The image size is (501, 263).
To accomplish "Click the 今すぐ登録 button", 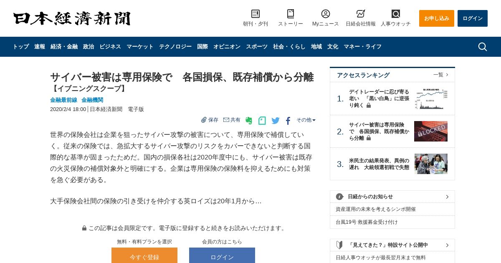I will 144,255.
